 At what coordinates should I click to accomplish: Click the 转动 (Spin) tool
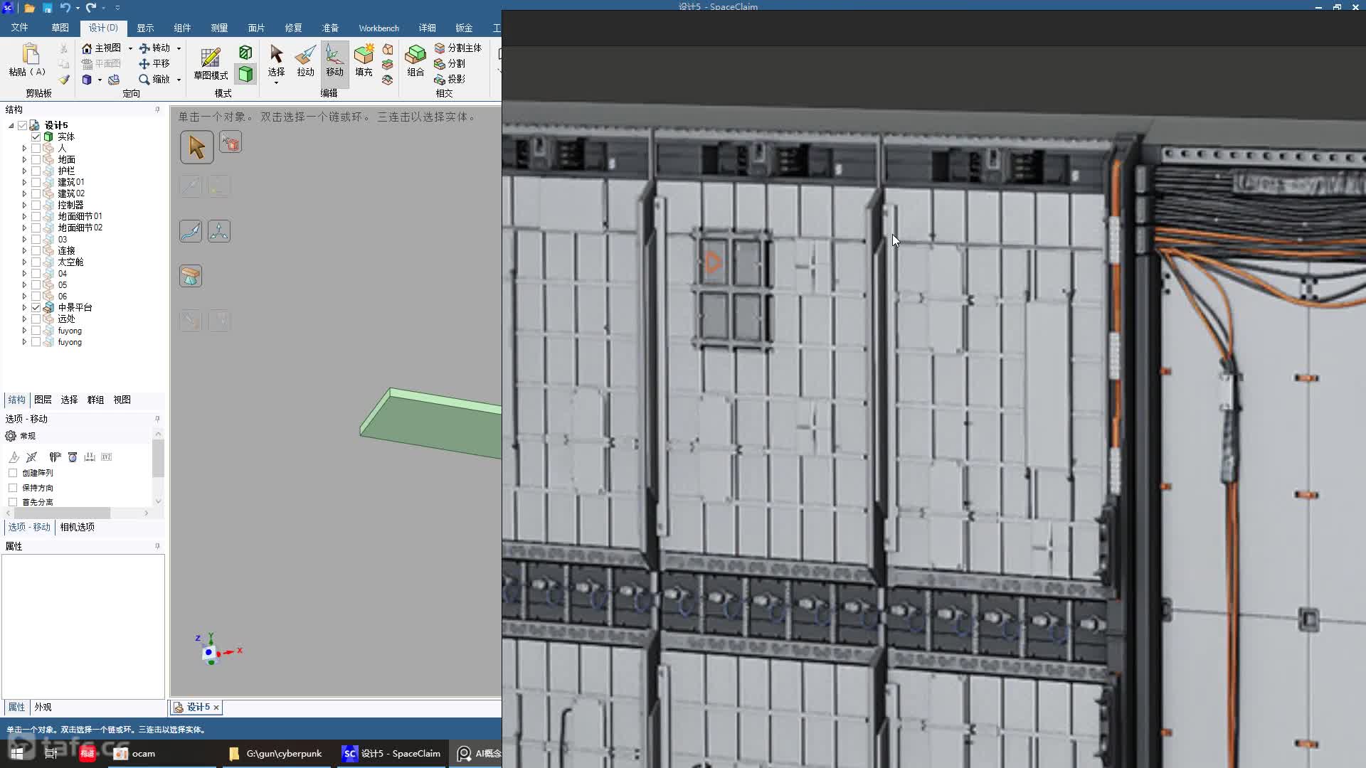[x=154, y=48]
